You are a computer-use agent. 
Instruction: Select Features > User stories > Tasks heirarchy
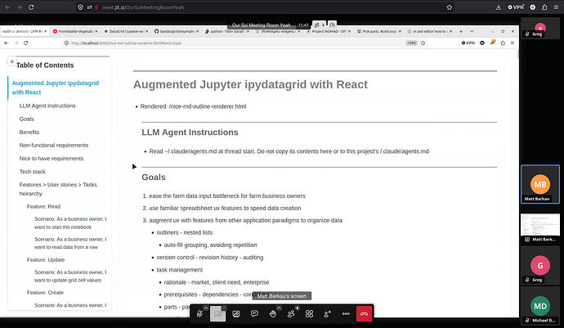click(x=58, y=189)
